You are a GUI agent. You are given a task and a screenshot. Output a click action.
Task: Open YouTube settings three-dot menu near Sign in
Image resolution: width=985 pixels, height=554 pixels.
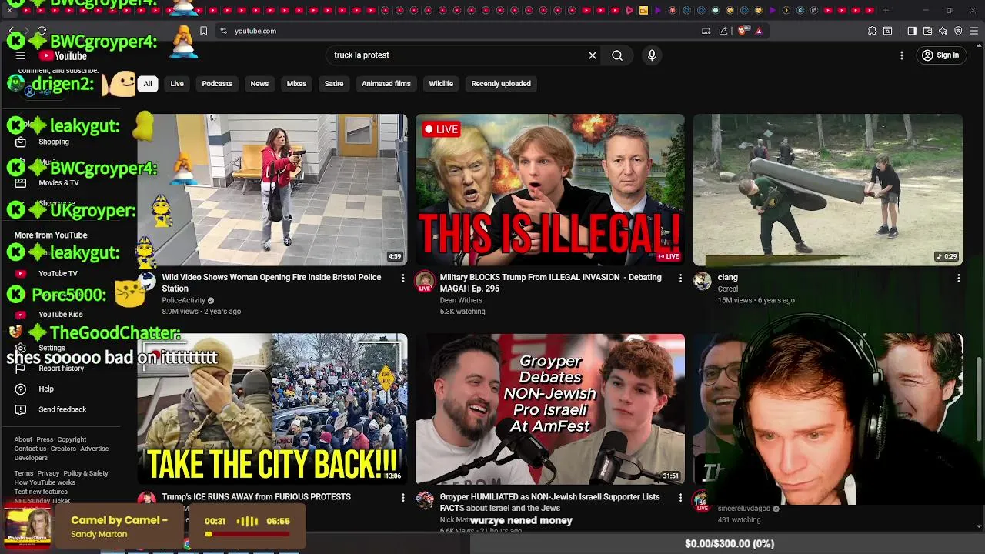click(x=902, y=55)
